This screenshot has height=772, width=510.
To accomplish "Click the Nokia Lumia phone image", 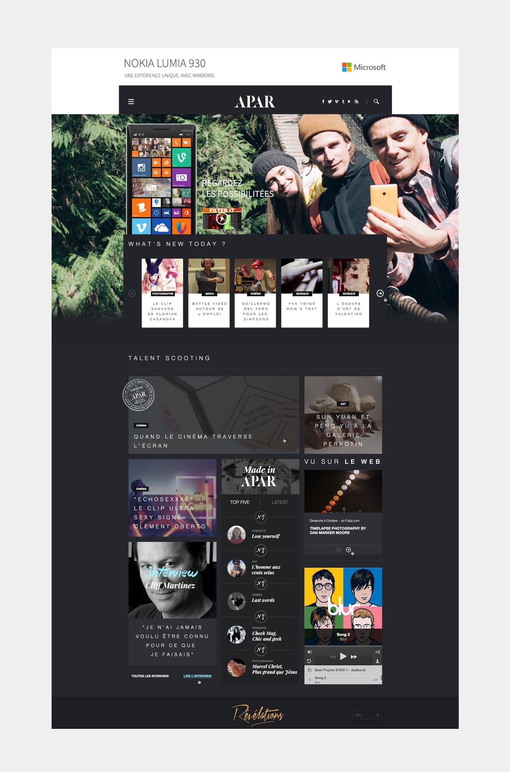I will point(162,179).
